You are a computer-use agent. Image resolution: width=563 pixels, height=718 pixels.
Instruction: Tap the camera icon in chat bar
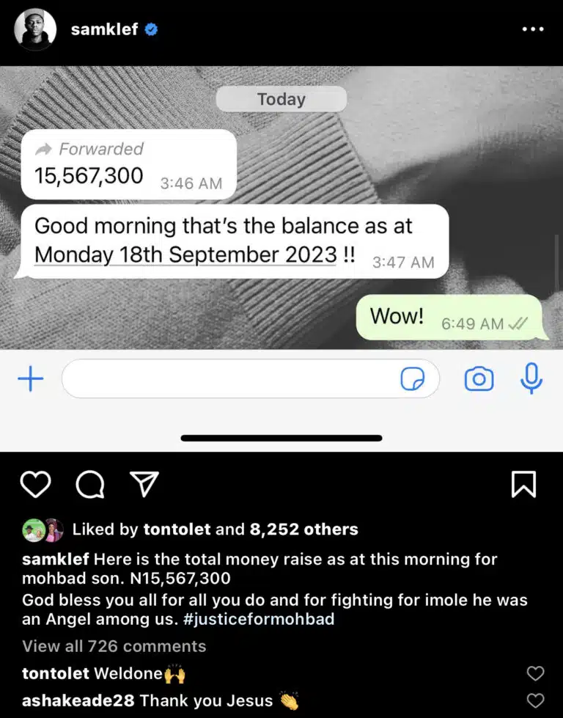(x=479, y=378)
